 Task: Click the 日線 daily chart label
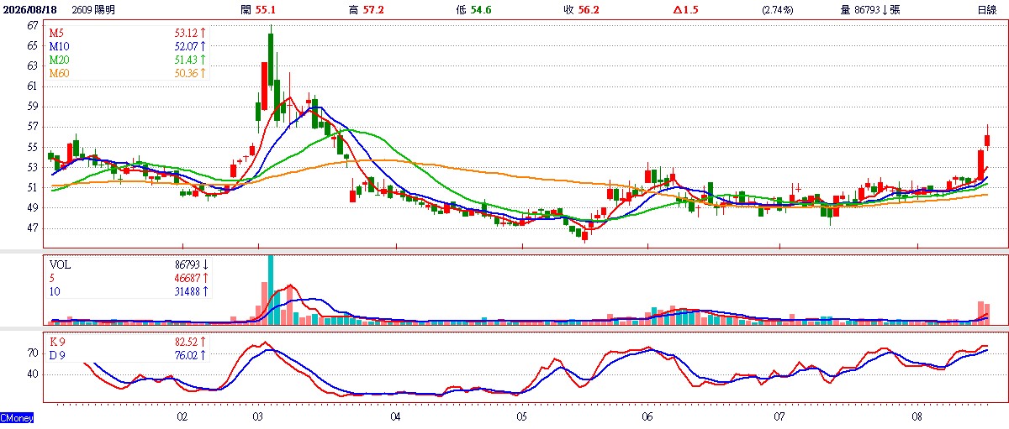986,10
